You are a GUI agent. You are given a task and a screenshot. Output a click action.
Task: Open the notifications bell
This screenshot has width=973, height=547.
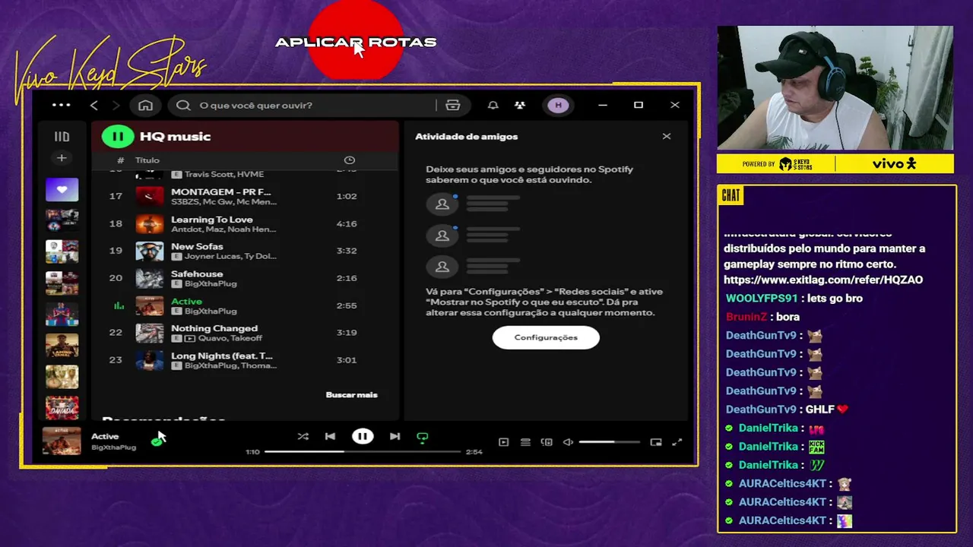[x=493, y=105]
